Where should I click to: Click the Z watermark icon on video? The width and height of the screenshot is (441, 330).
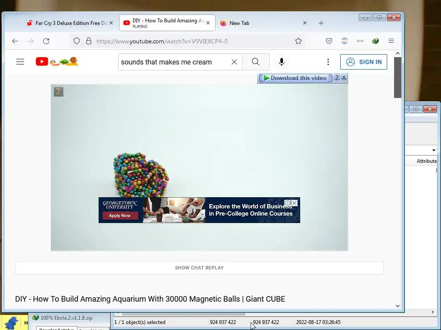59,92
